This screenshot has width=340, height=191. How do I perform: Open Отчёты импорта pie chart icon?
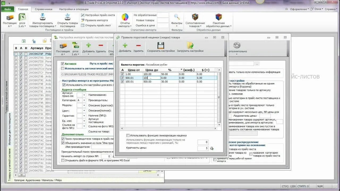pos(125,18)
